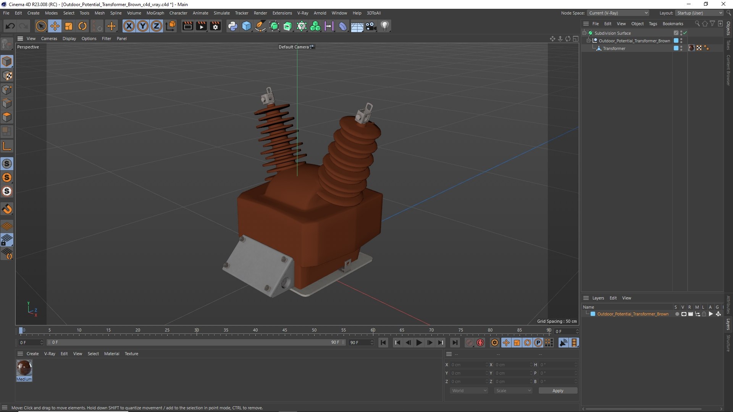Open V-Ray menu in main menu bar

click(303, 13)
